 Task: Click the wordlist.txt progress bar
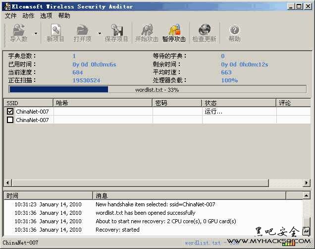(x=157, y=90)
